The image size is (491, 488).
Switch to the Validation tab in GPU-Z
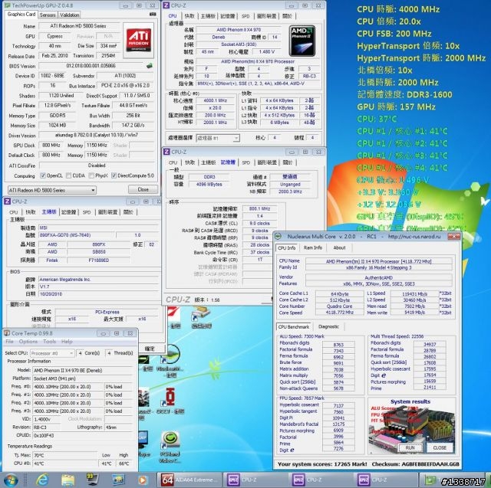(x=69, y=15)
